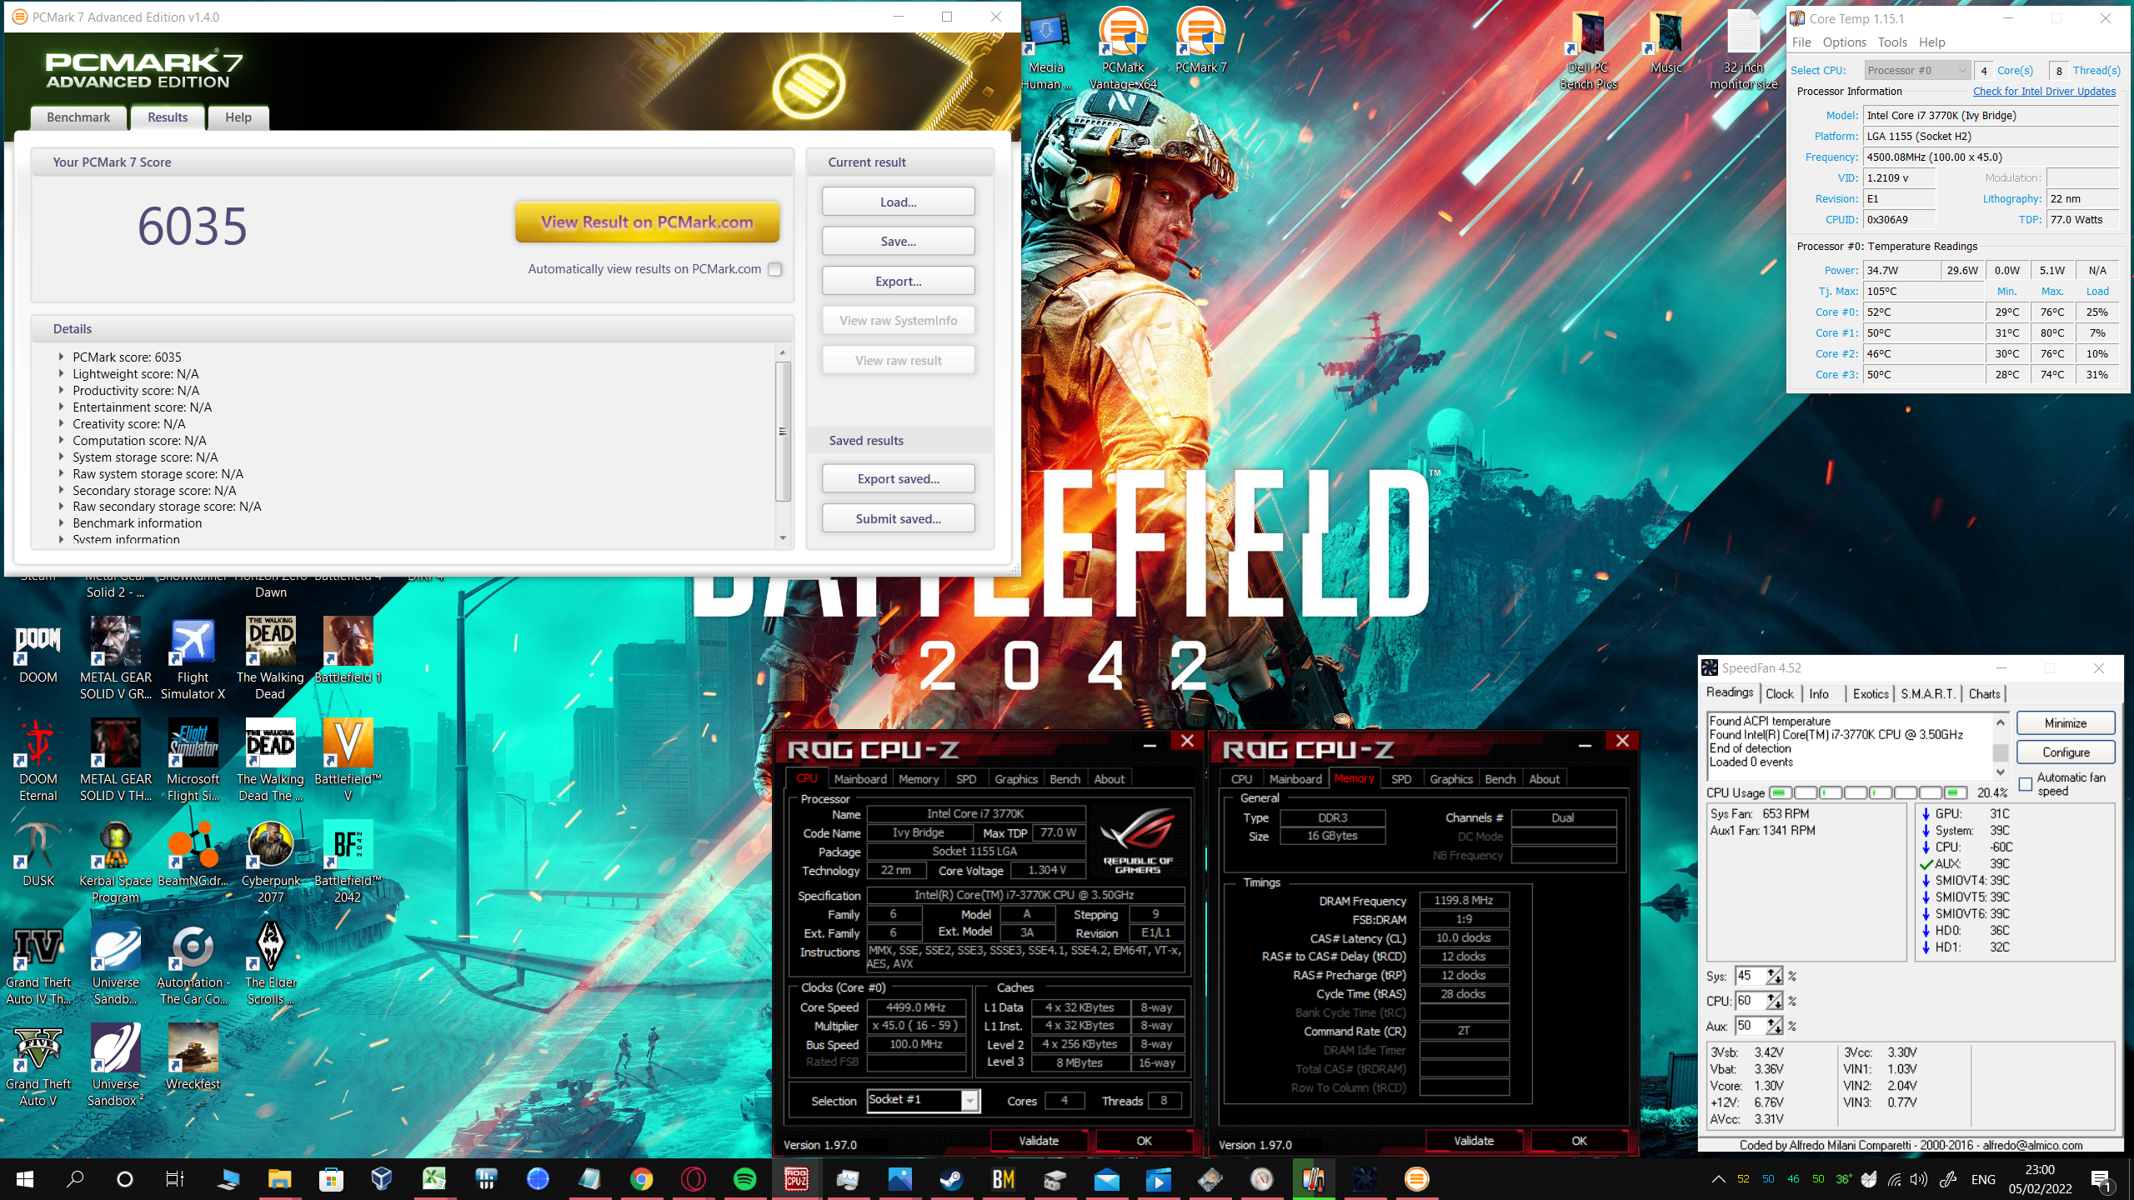This screenshot has height=1200, width=2134.
Task: Click Check for Intel Driver Updates link
Action: point(2044,91)
